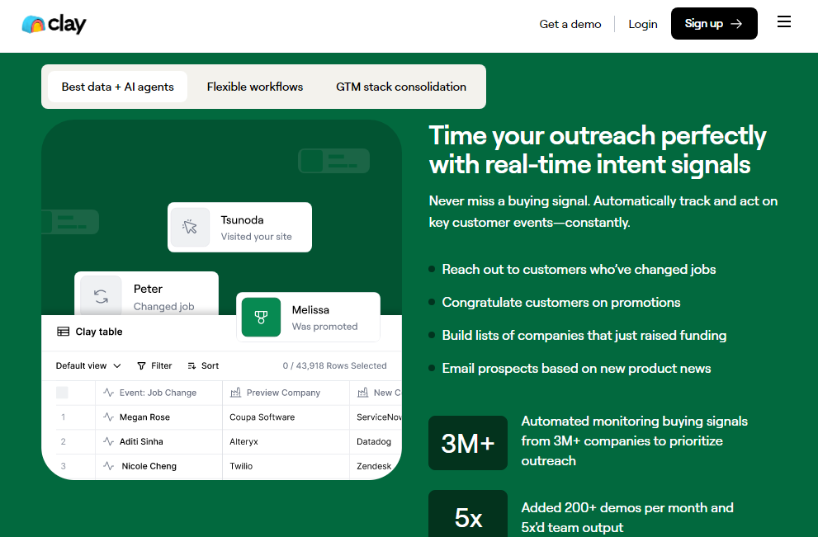Select the Best data + AI agents tab
The image size is (818, 537).
(117, 87)
